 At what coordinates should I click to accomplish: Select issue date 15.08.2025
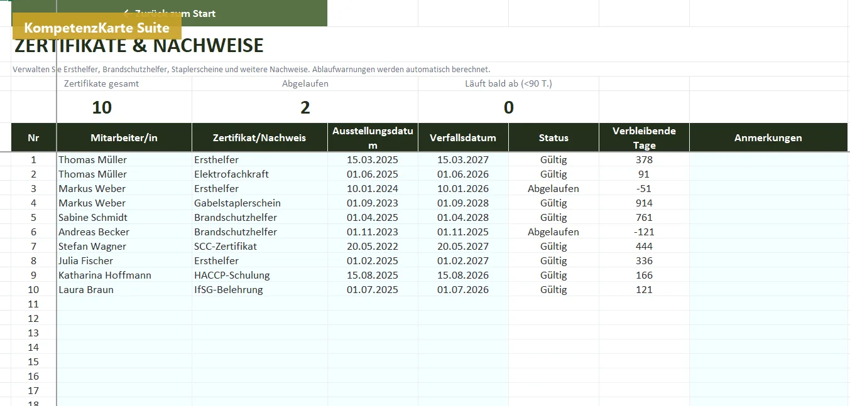[373, 275]
